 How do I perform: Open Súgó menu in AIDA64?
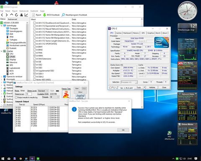[x=42, y=11]
